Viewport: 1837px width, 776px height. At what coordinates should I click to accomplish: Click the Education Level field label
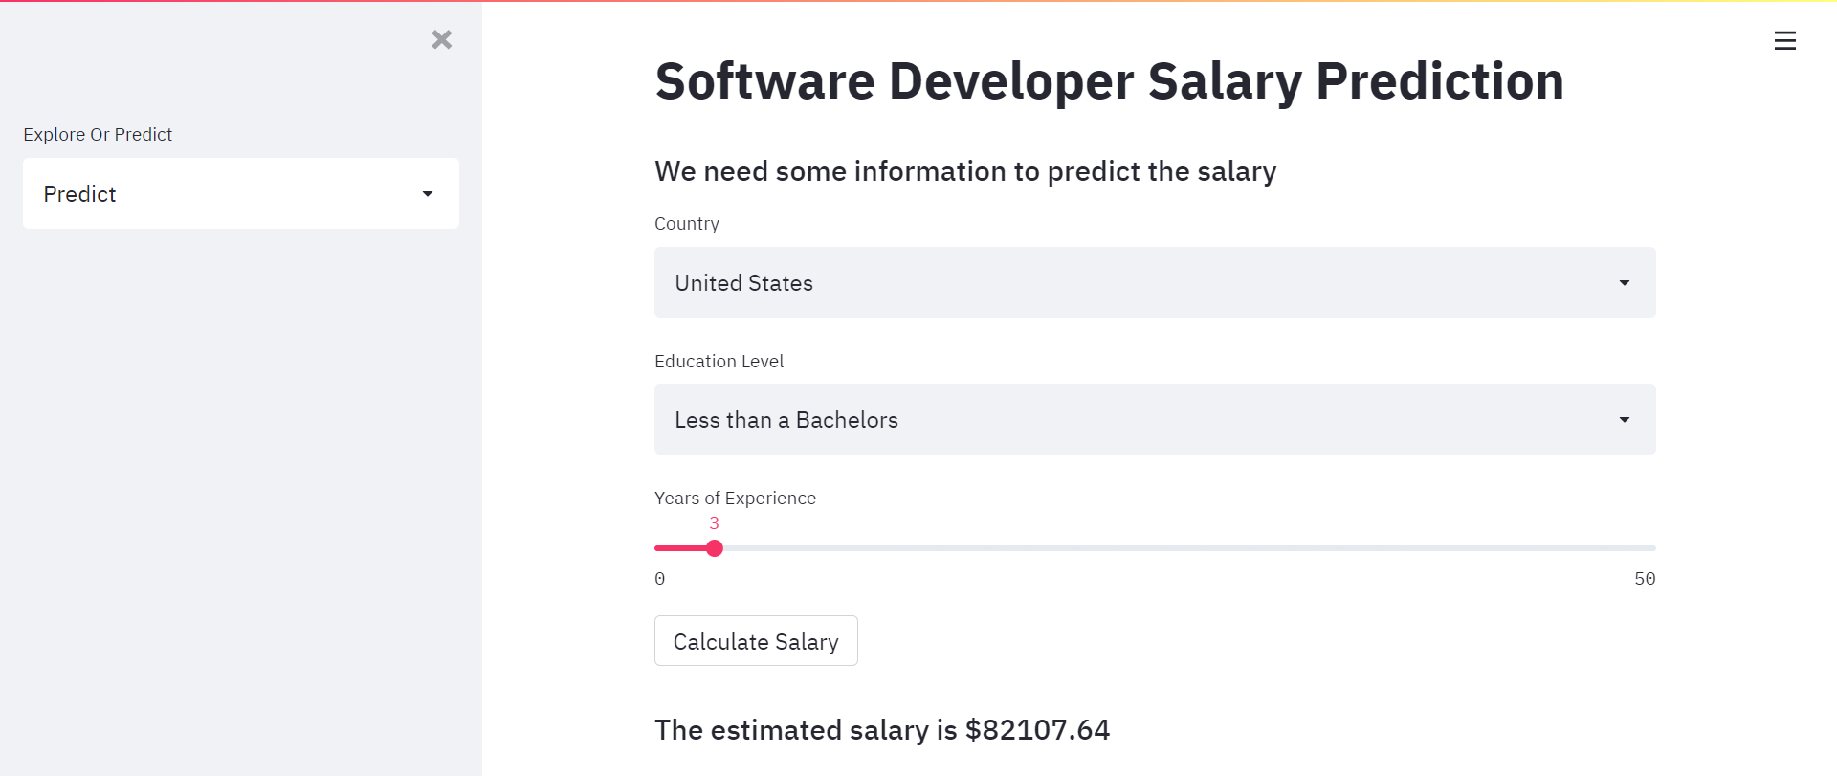(x=719, y=362)
